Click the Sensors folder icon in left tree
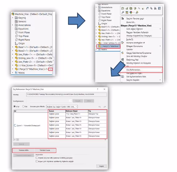 click(16, 21)
